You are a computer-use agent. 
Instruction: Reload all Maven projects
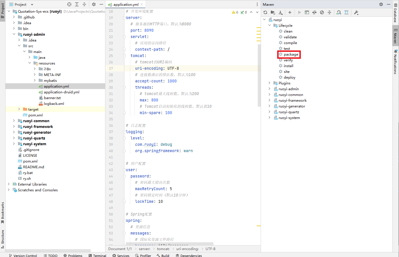tap(265, 12)
